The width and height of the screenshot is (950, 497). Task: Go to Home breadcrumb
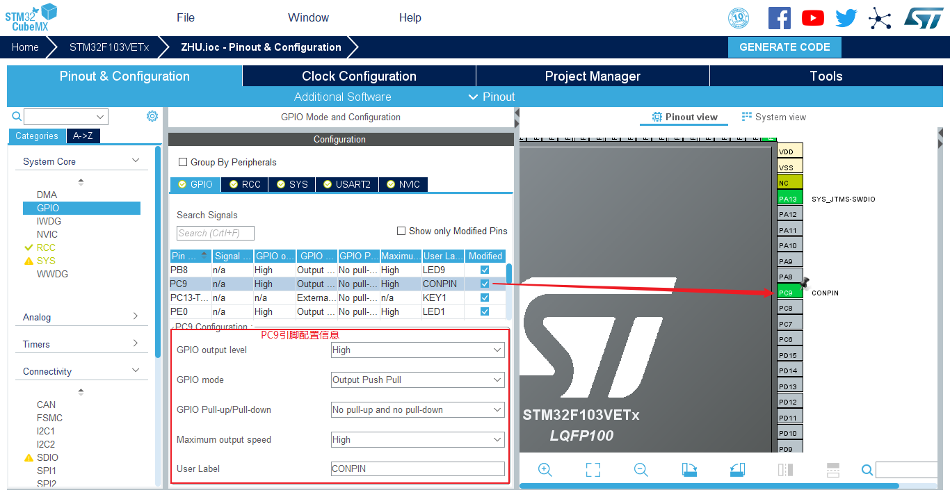point(25,47)
